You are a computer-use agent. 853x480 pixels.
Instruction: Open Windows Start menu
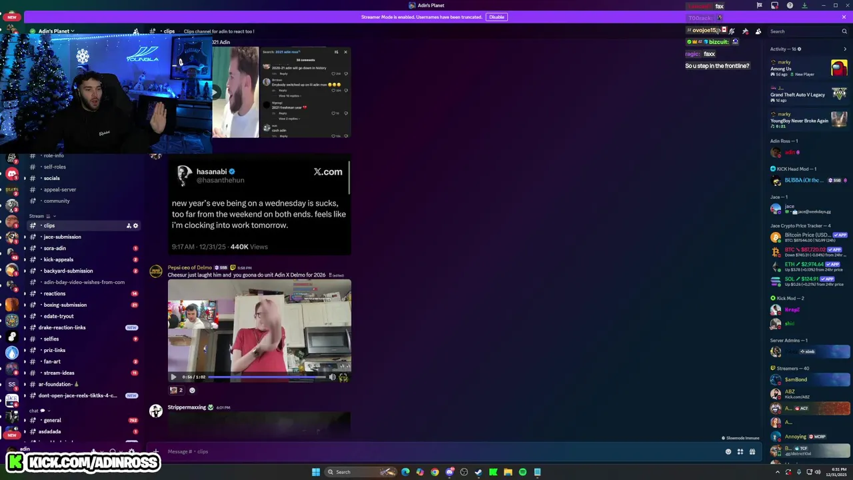(316, 472)
